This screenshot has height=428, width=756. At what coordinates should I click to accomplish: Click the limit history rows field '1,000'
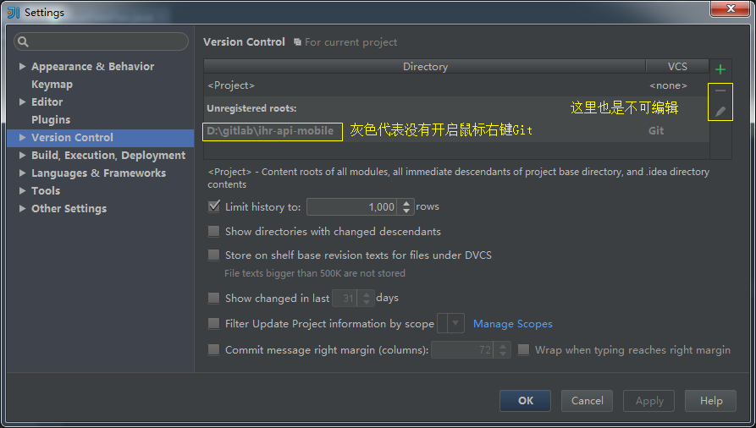[351, 206]
